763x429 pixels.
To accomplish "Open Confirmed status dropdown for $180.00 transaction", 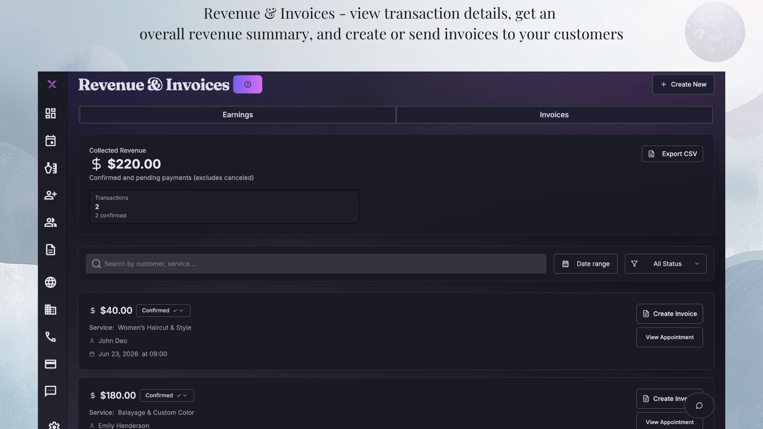I will tap(167, 396).
